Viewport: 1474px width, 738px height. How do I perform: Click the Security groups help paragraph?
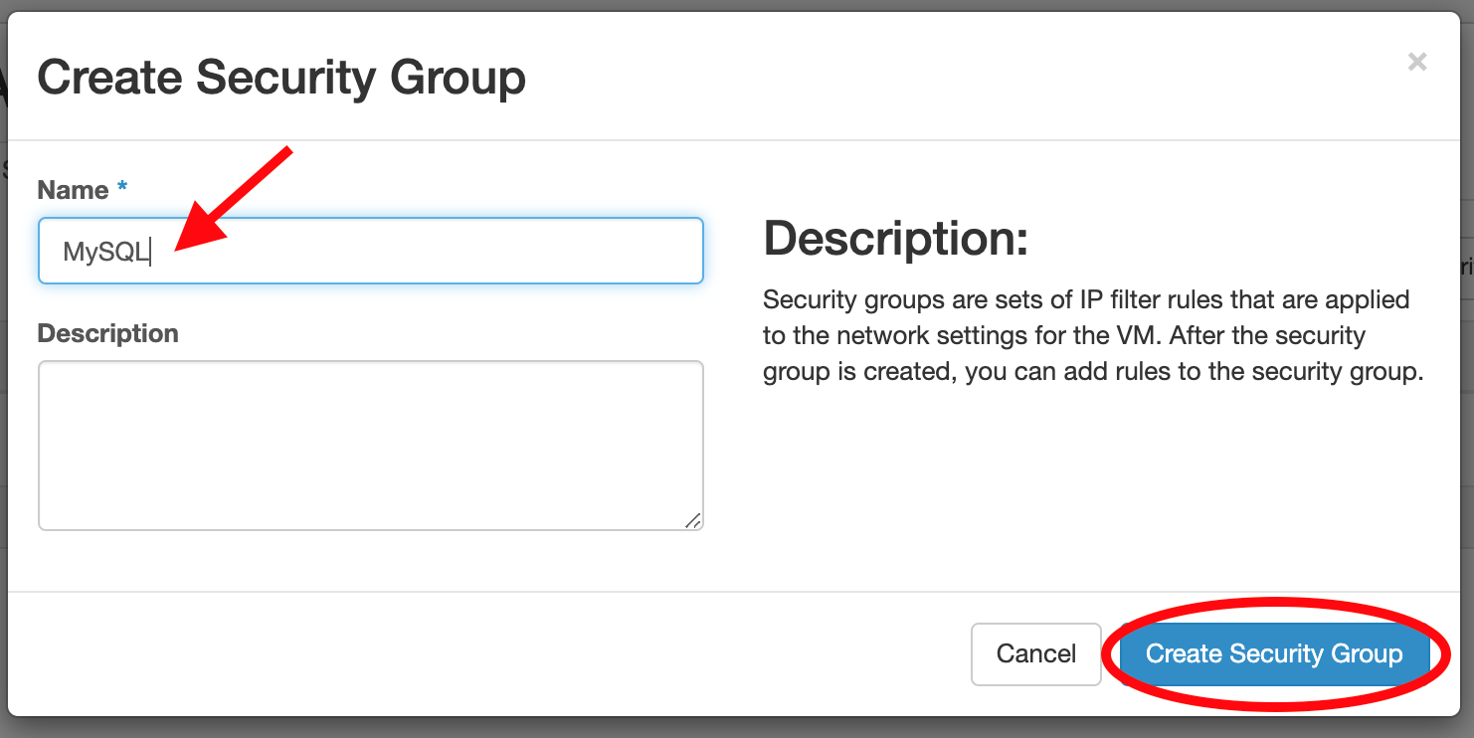tap(1092, 336)
